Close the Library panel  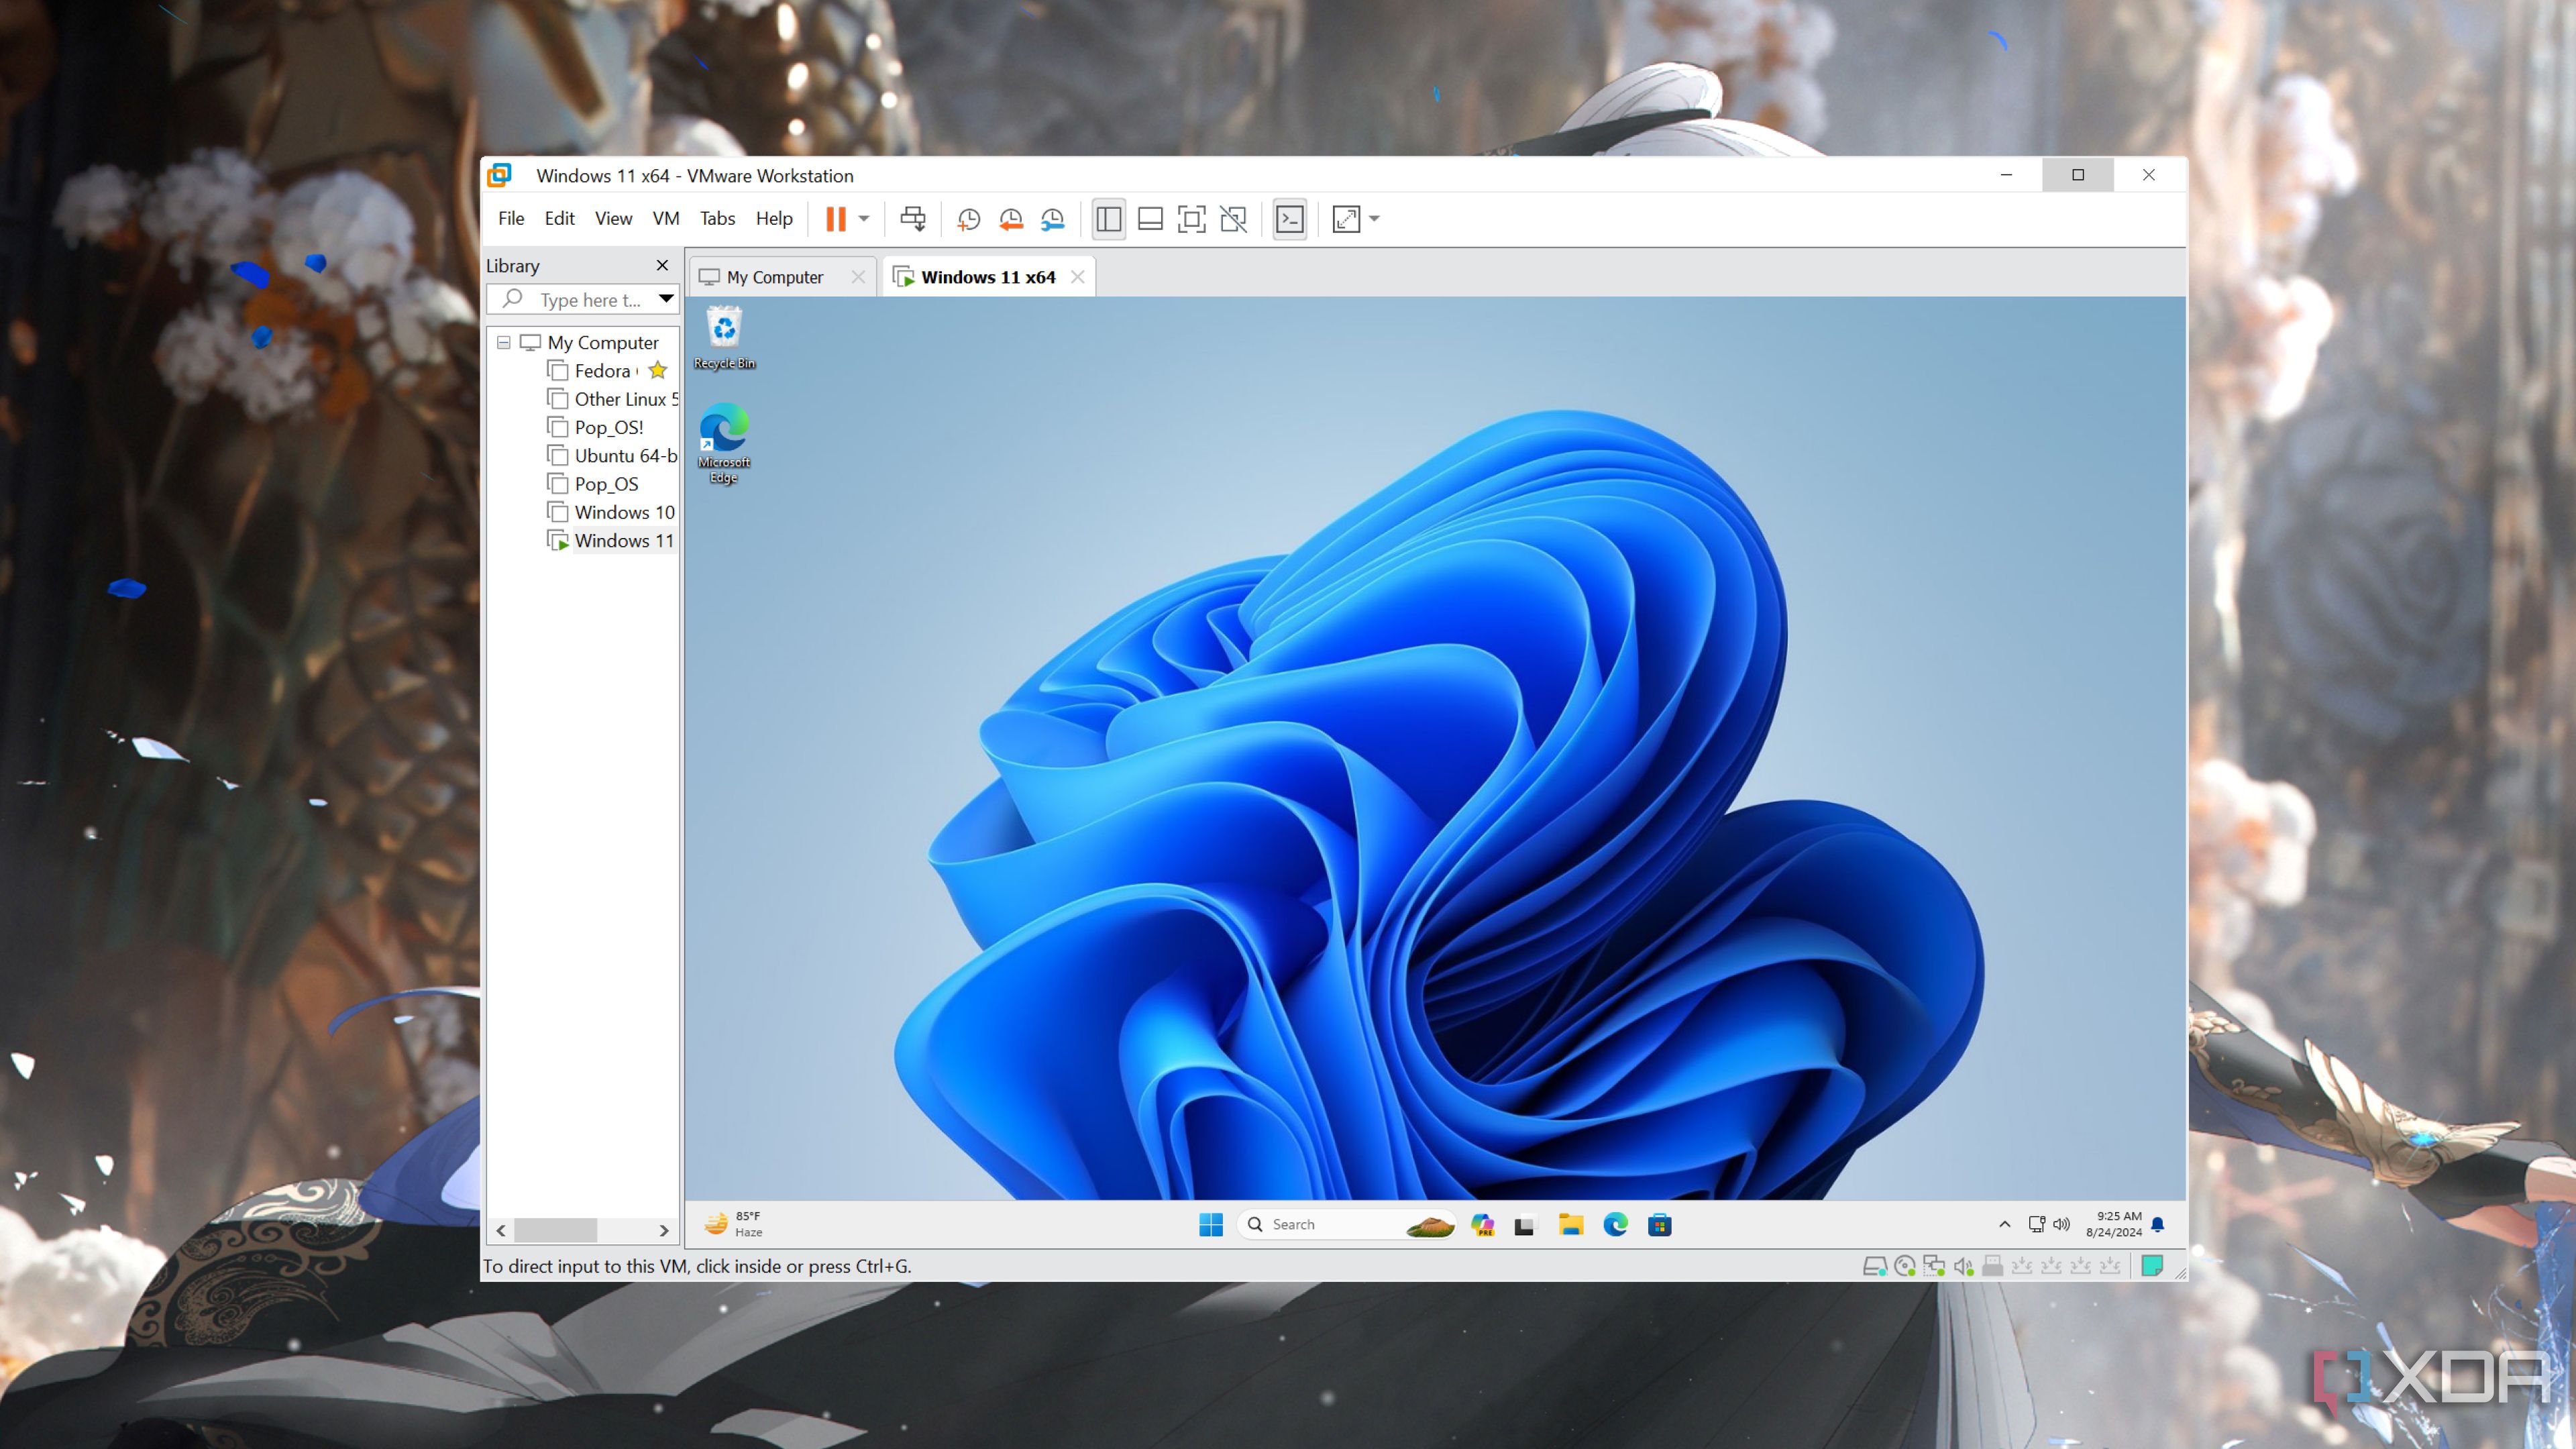661,266
